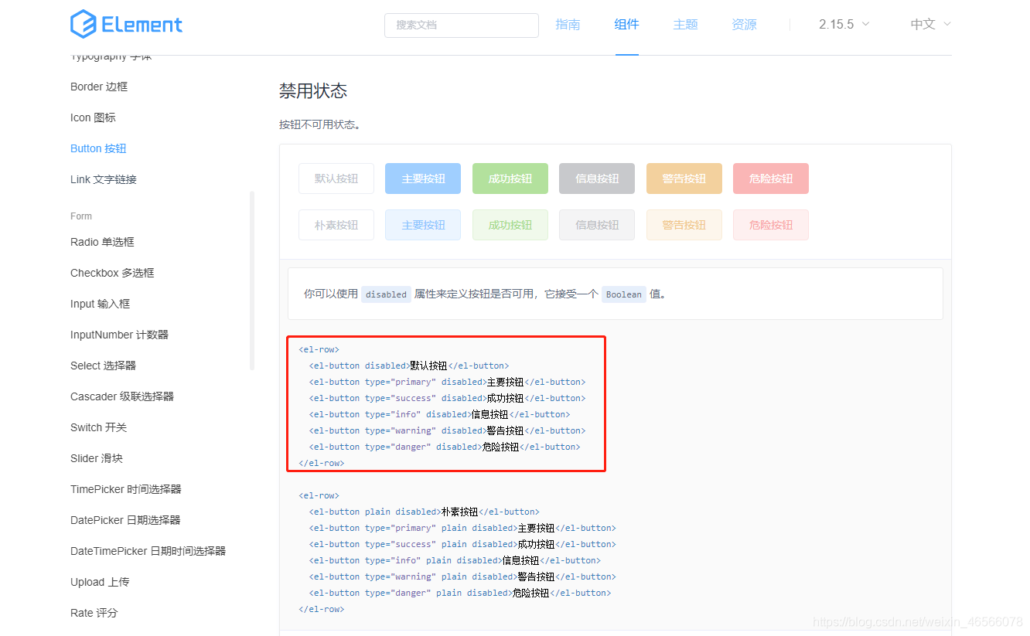Image resolution: width=1030 pixels, height=636 pixels.
Task: Open Select 选择器 sidebar item
Action: tap(103, 366)
